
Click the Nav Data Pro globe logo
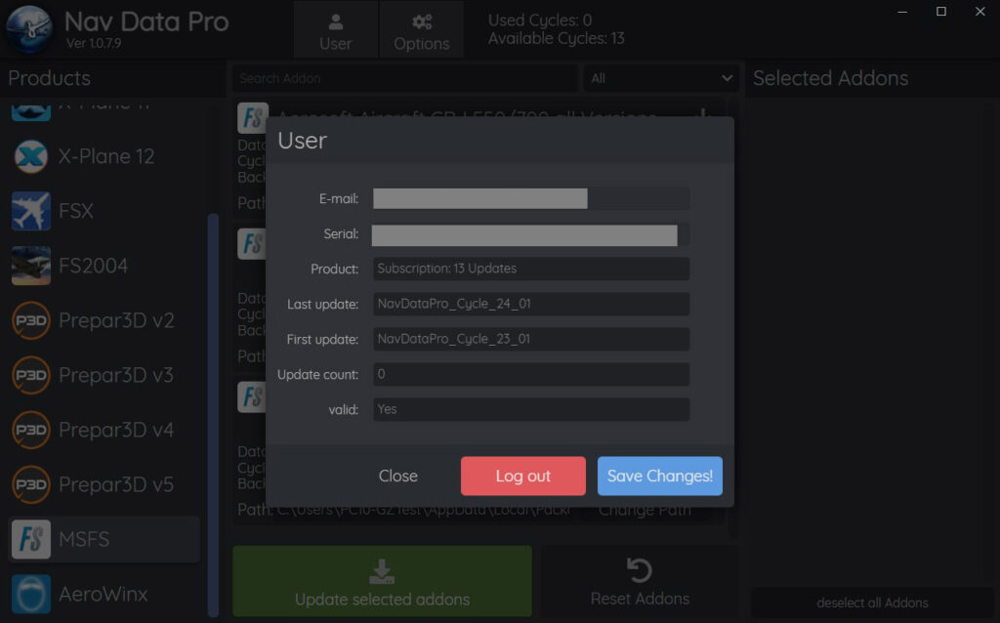click(28, 28)
